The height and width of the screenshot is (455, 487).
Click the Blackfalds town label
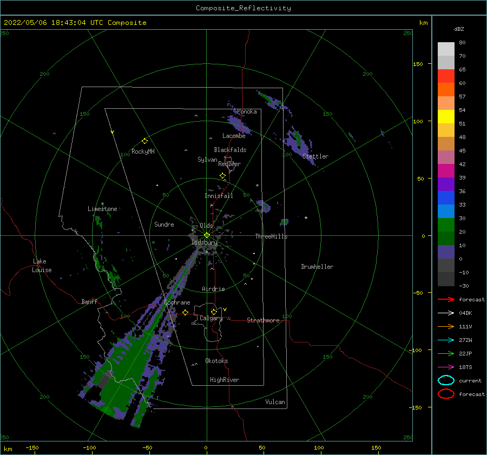pos(230,150)
